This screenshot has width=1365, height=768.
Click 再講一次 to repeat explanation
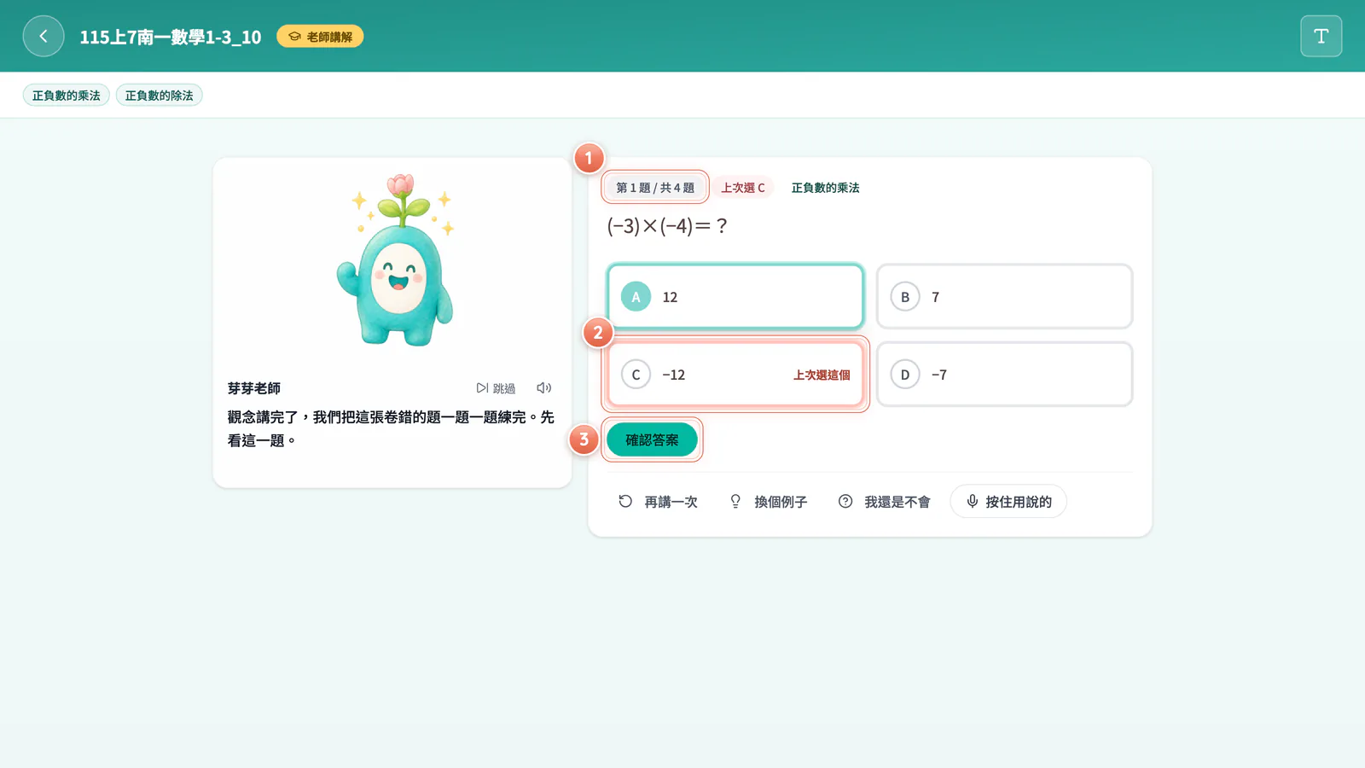coord(659,502)
